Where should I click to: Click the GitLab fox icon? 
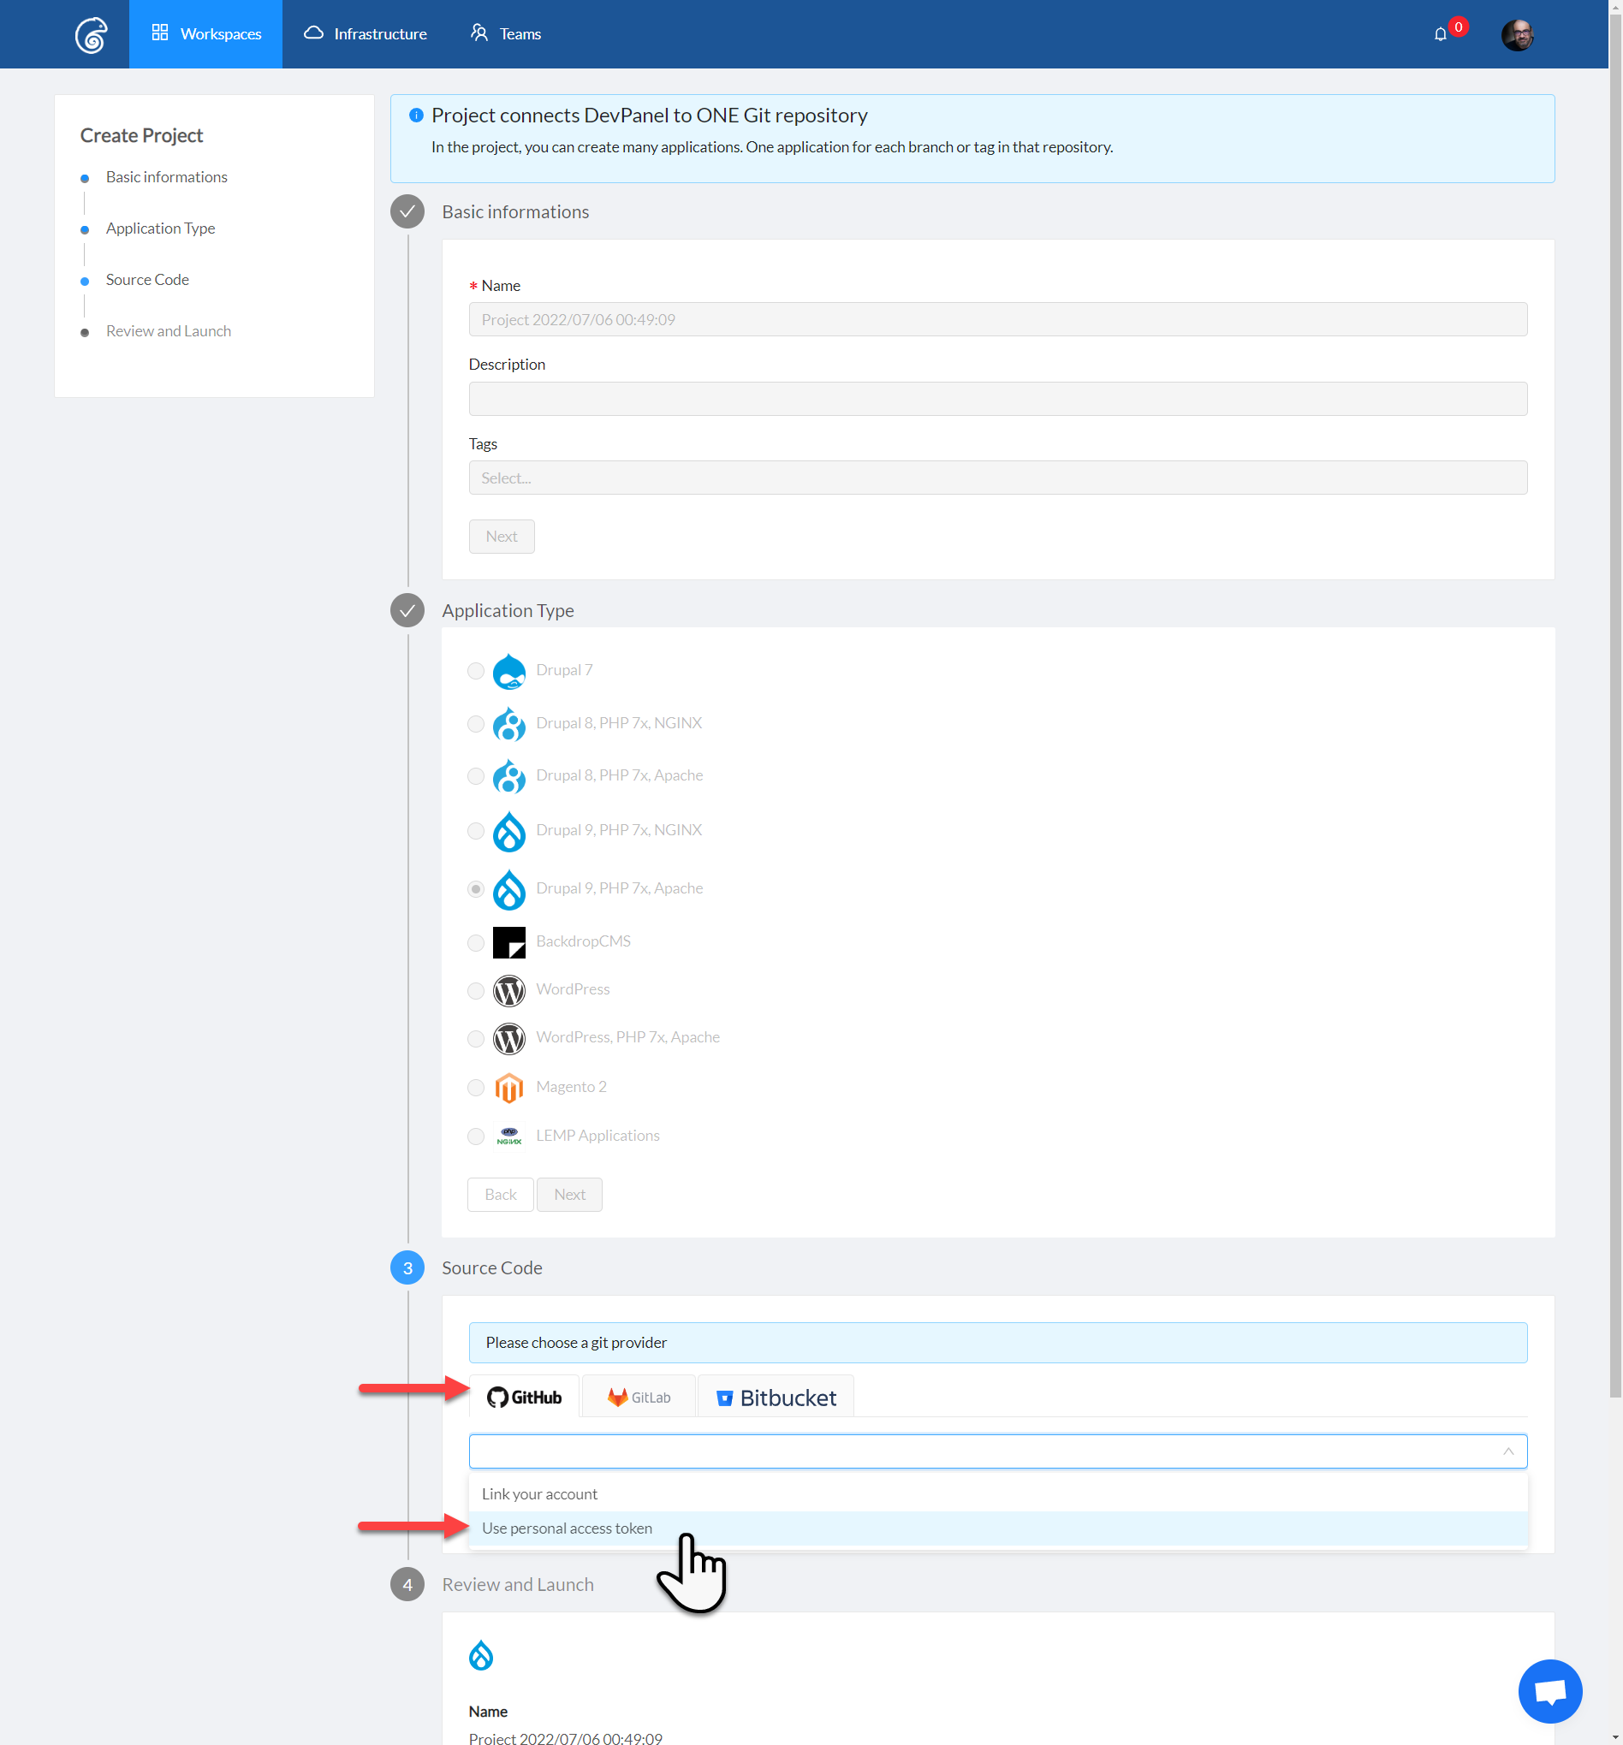pos(617,1397)
